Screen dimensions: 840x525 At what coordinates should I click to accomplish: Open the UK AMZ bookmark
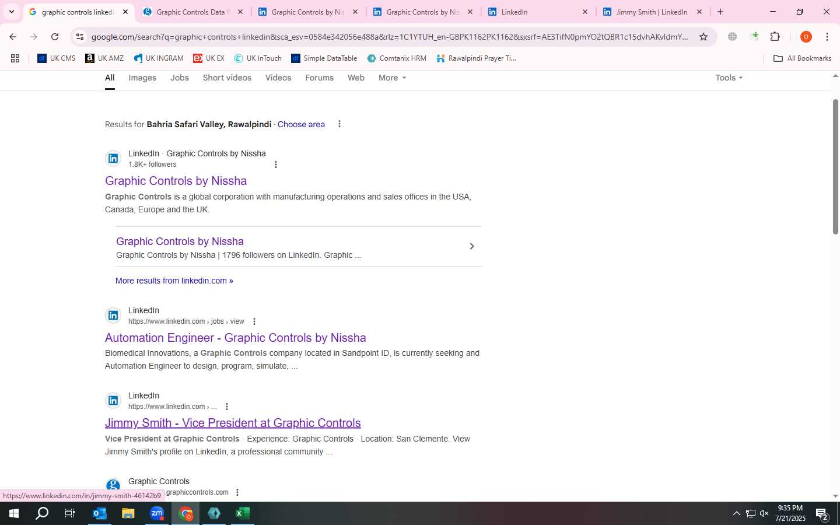tap(104, 58)
